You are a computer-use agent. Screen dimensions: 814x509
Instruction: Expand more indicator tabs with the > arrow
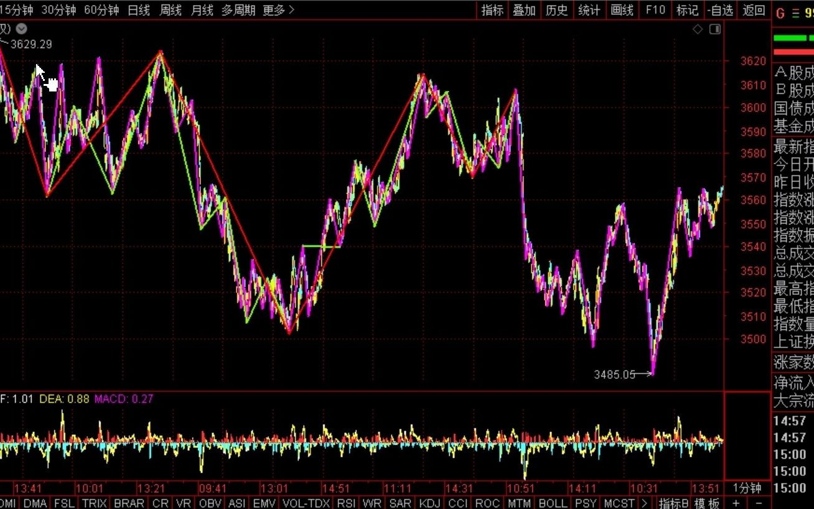644,503
